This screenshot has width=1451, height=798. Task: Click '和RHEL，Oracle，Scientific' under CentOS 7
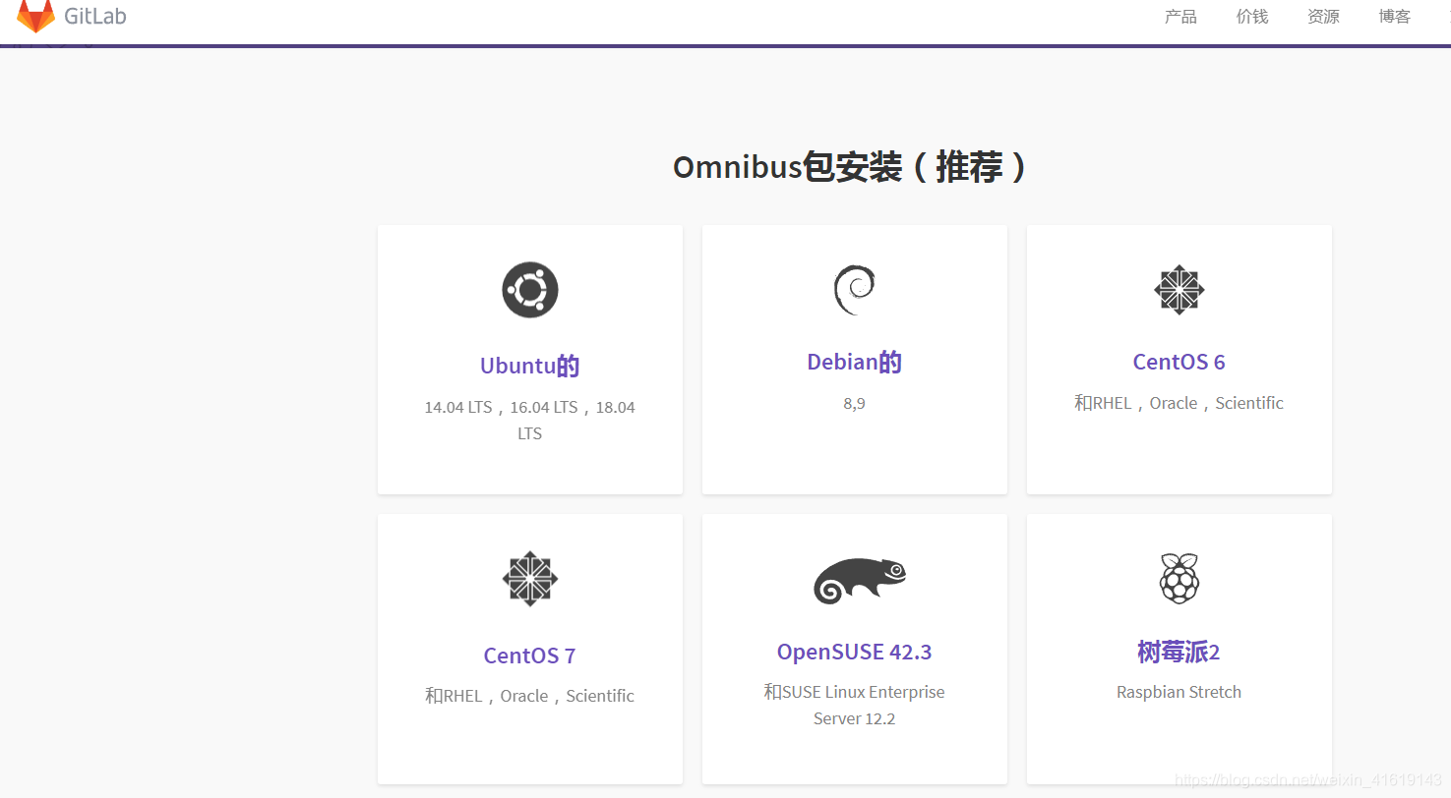click(x=530, y=696)
